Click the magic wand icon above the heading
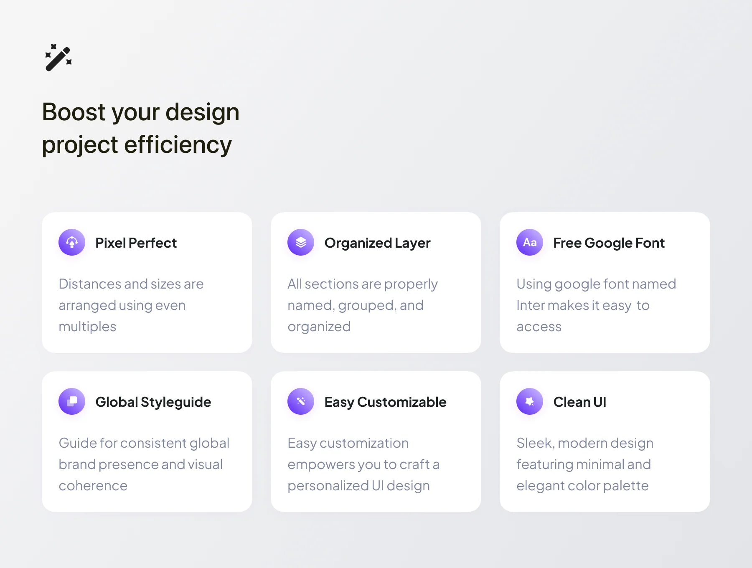This screenshot has height=568, width=752. coord(58,58)
